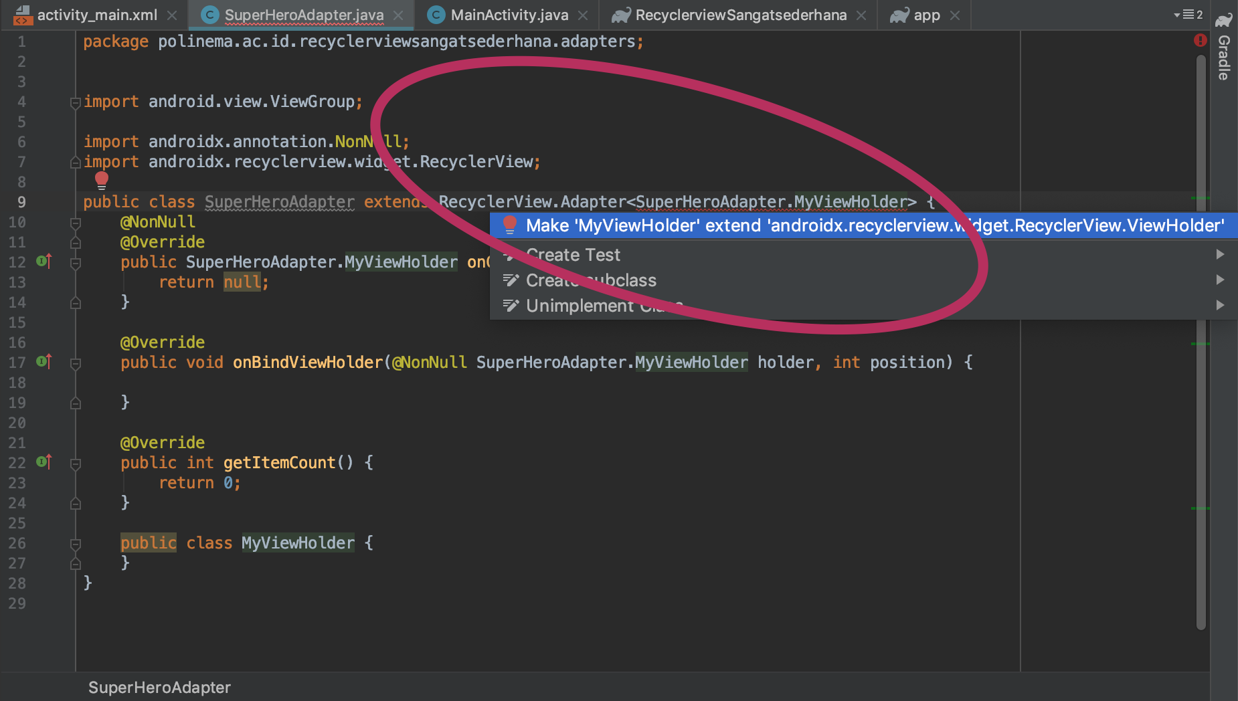Click implements-method gutter icon on line 22
The height and width of the screenshot is (701, 1238).
[x=43, y=462]
